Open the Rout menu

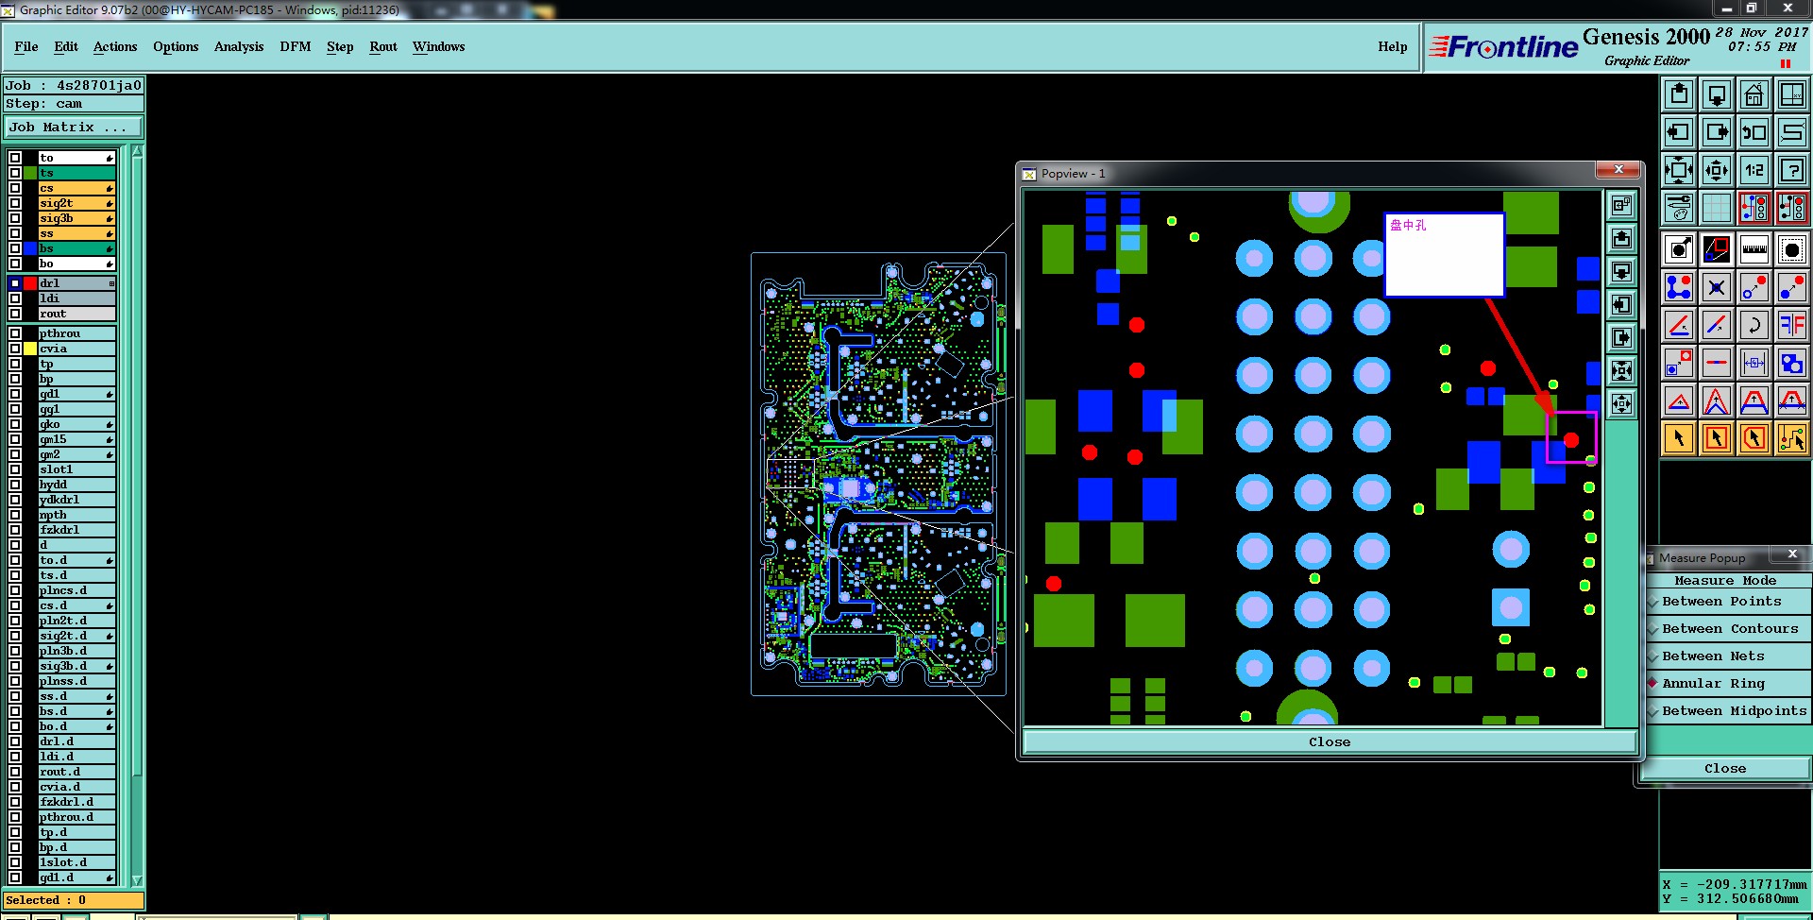point(383,46)
